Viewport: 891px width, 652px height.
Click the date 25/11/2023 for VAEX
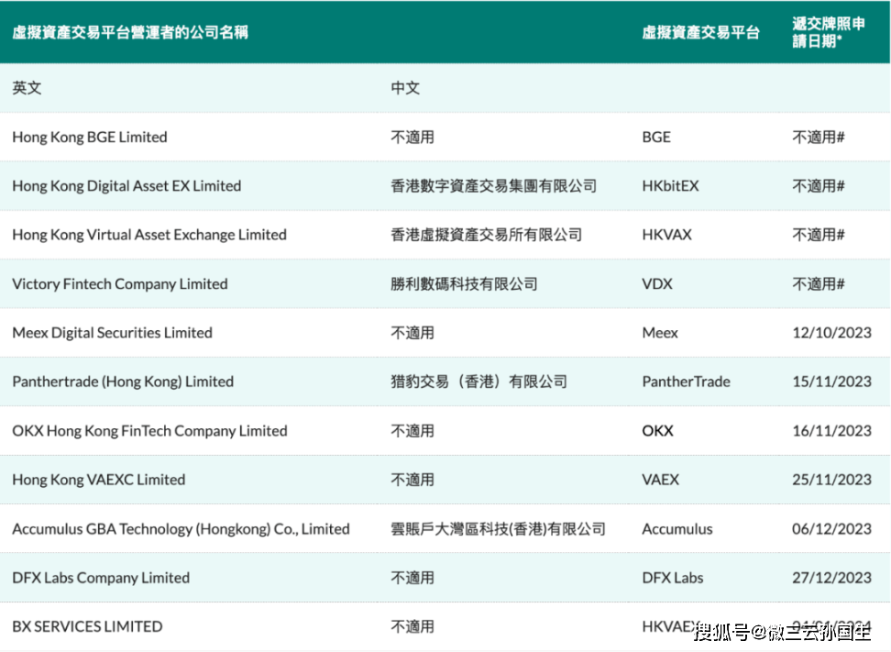[x=831, y=479]
